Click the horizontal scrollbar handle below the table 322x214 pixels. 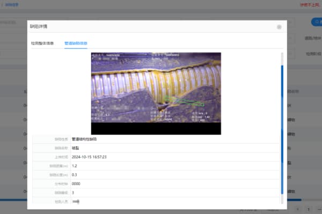tap(294, 200)
